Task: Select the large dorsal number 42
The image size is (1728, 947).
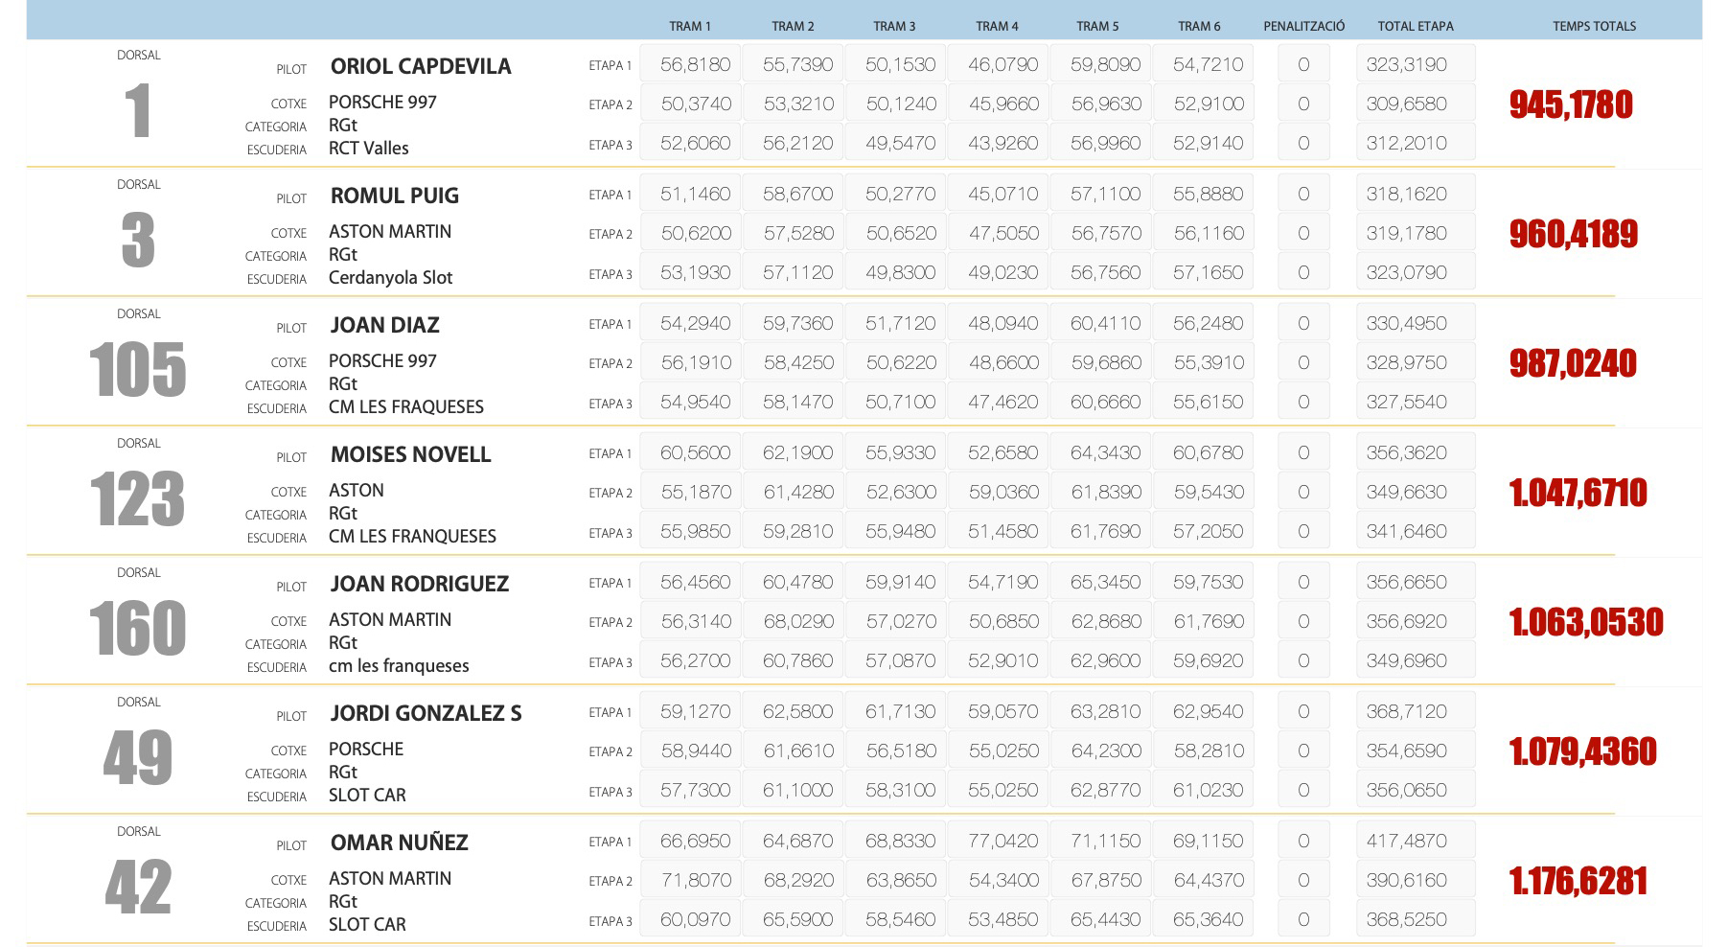Action: point(138,888)
